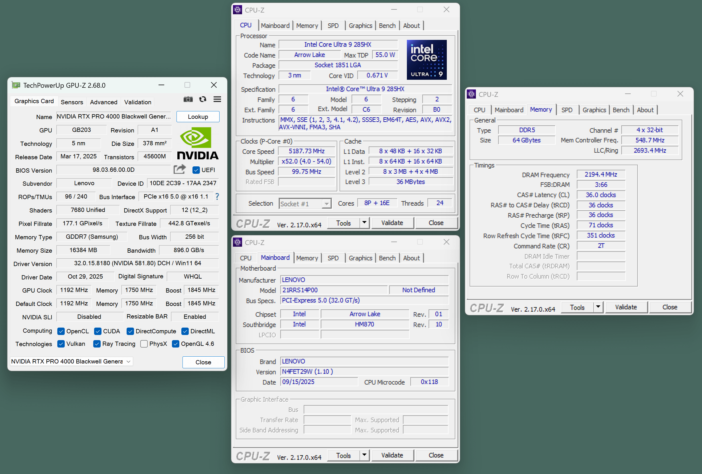This screenshot has width=702, height=474.
Task: Switch to the Sensors tab in GPU-Z
Action: coord(72,102)
